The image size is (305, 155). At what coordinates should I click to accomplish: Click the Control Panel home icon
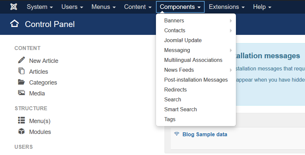(x=14, y=24)
